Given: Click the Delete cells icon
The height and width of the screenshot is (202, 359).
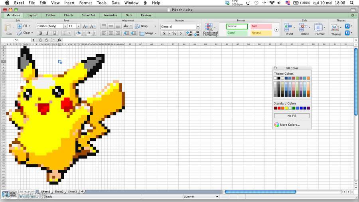Looking at the screenshot, I should pos(303,27).
